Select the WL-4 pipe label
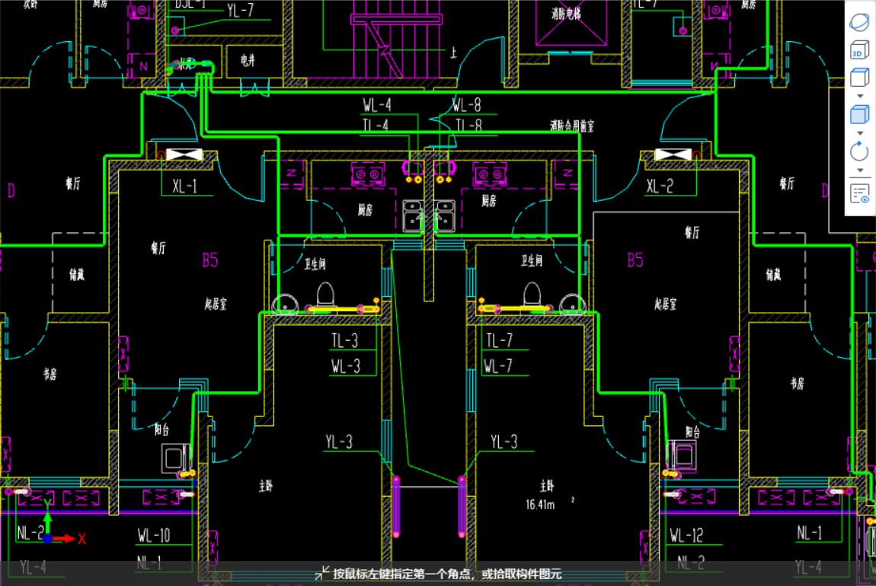The image size is (876, 586). [377, 105]
